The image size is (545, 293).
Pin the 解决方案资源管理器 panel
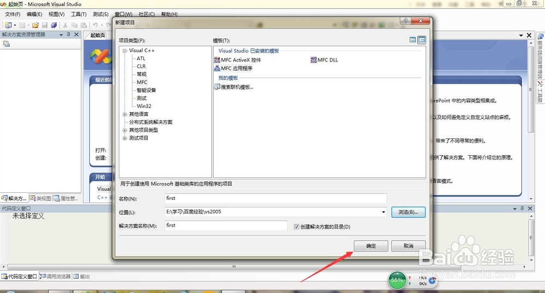(69, 34)
